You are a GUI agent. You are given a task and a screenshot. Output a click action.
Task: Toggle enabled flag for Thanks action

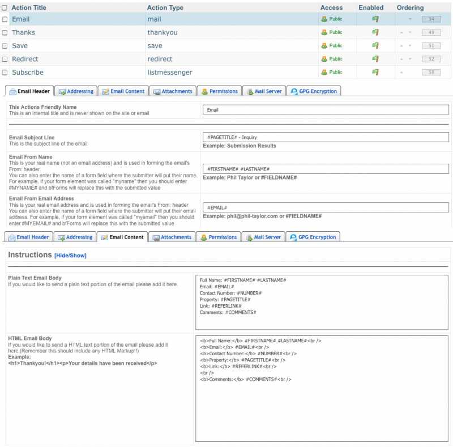(375, 32)
